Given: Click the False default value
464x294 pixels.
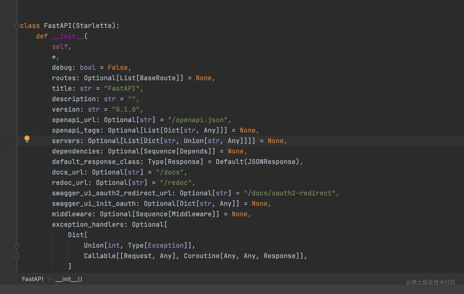Looking at the screenshot, I should [118, 67].
